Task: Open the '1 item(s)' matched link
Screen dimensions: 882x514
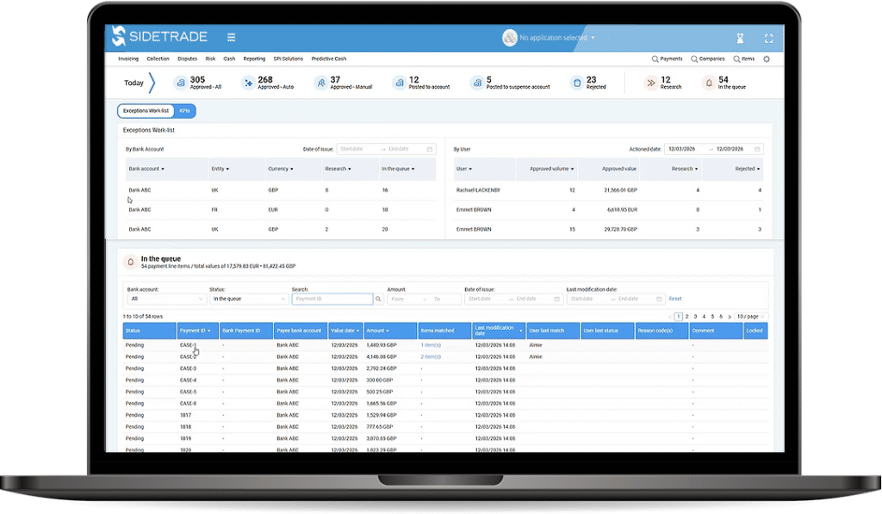Action: 431,345
